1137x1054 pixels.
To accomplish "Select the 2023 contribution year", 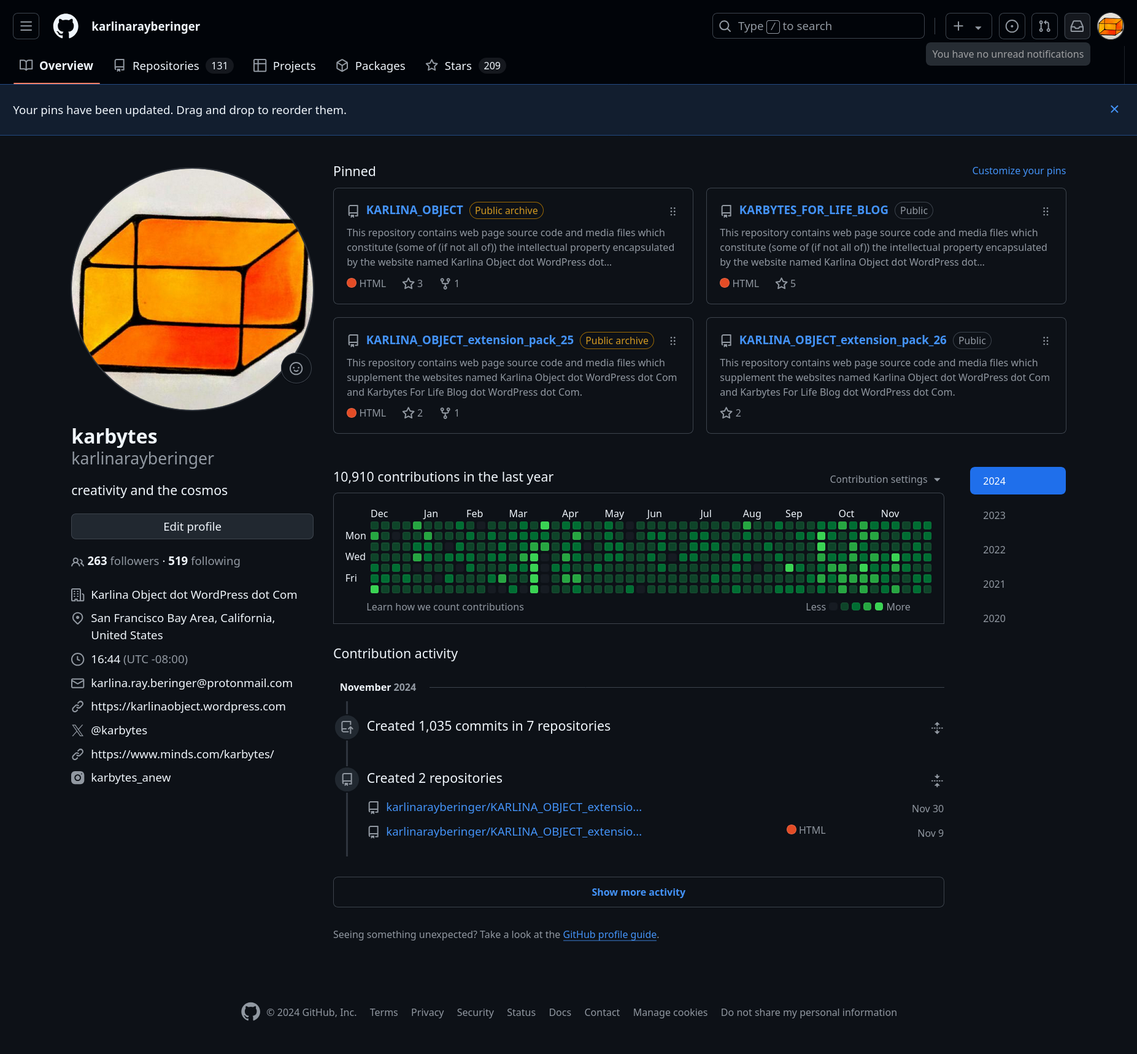I will coord(1017,515).
